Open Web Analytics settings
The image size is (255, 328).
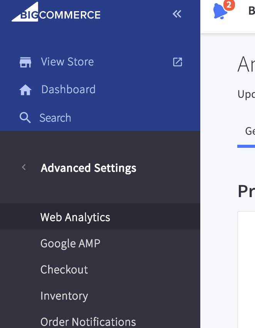tap(75, 217)
